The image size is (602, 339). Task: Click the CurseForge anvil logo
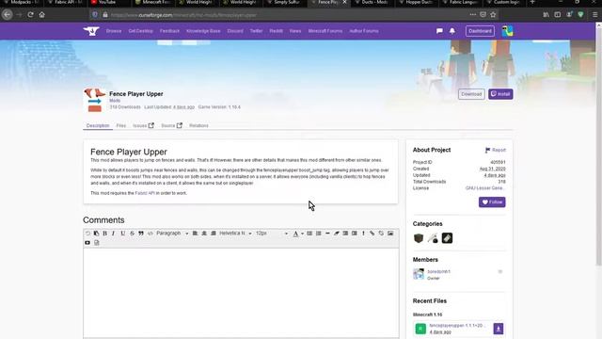(x=91, y=31)
